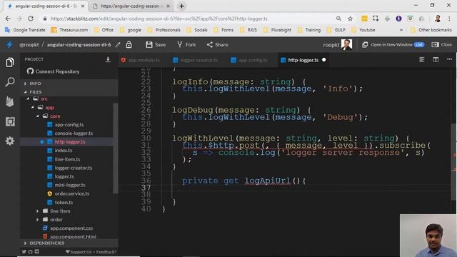Viewport: 457px width, 257px height.
Task: Open the settings gear in sidebar
Action: [x=10, y=141]
